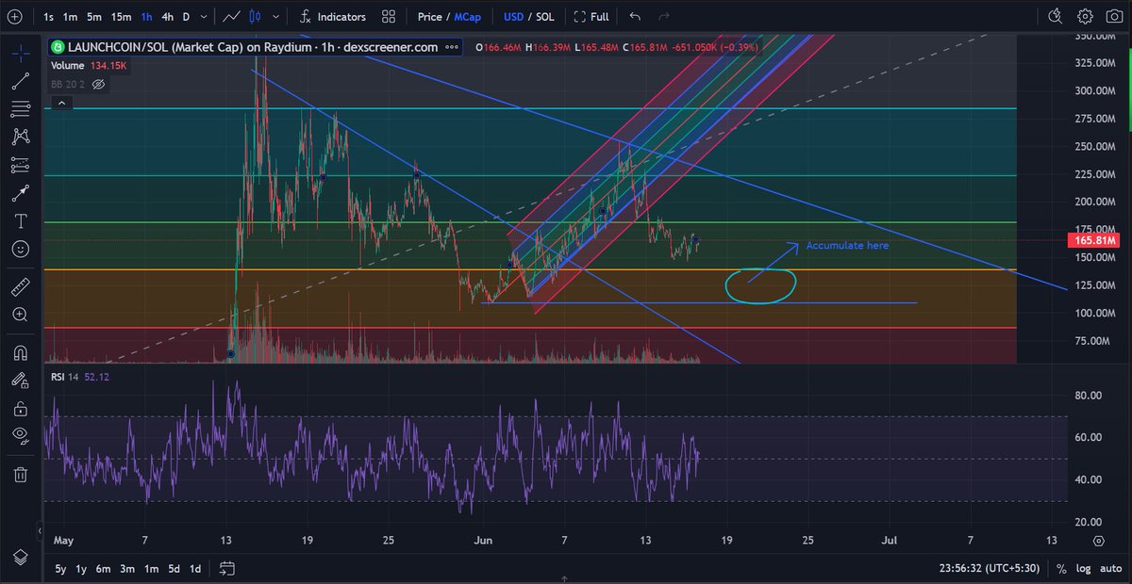
Task: Open chart settings gear icon
Action: pos(1085,17)
